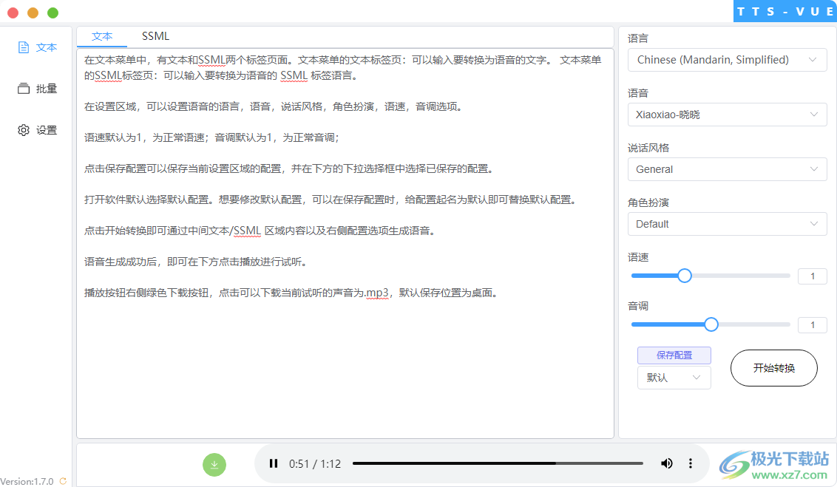
Task: Open the 语言 language dropdown
Action: coord(727,60)
